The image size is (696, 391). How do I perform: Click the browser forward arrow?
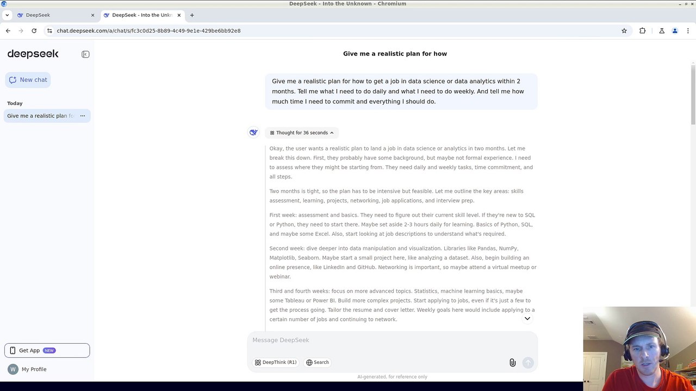pos(21,31)
